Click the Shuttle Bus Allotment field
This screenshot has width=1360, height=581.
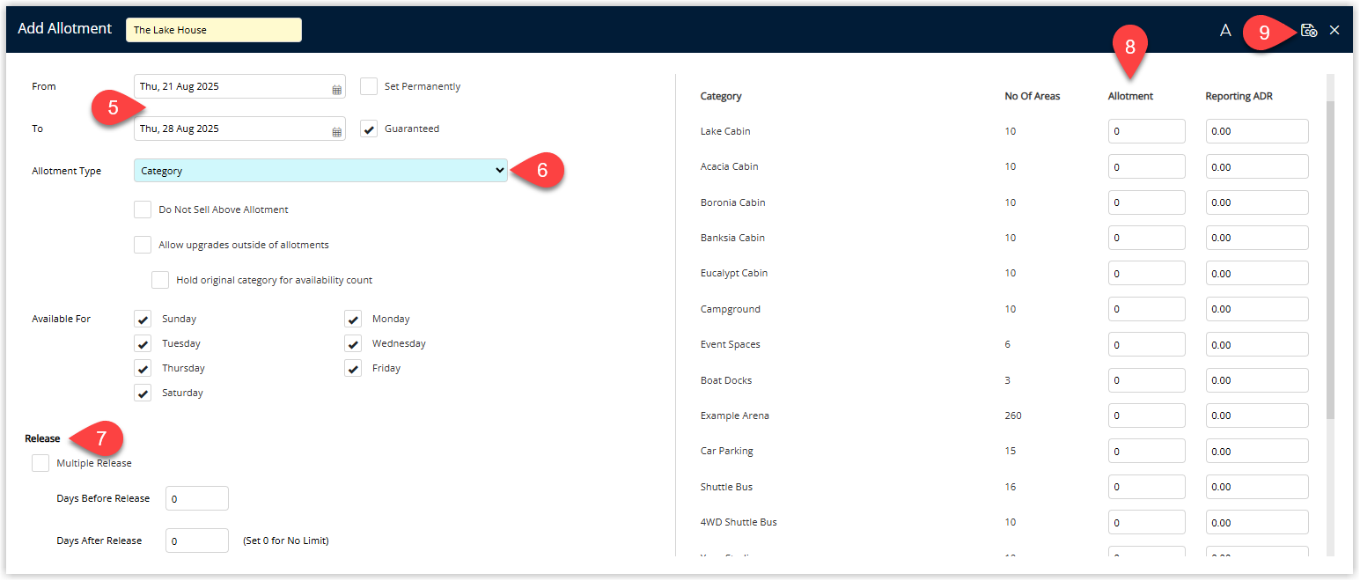[1146, 487]
